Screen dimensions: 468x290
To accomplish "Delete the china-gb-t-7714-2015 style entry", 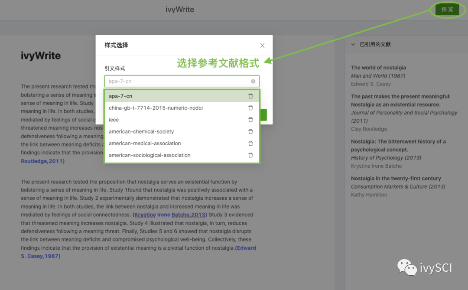I will pos(250,108).
